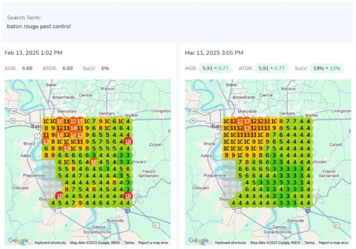Click the Google logo on Feb 13 map
The image size is (356, 249).
click(18, 240)
